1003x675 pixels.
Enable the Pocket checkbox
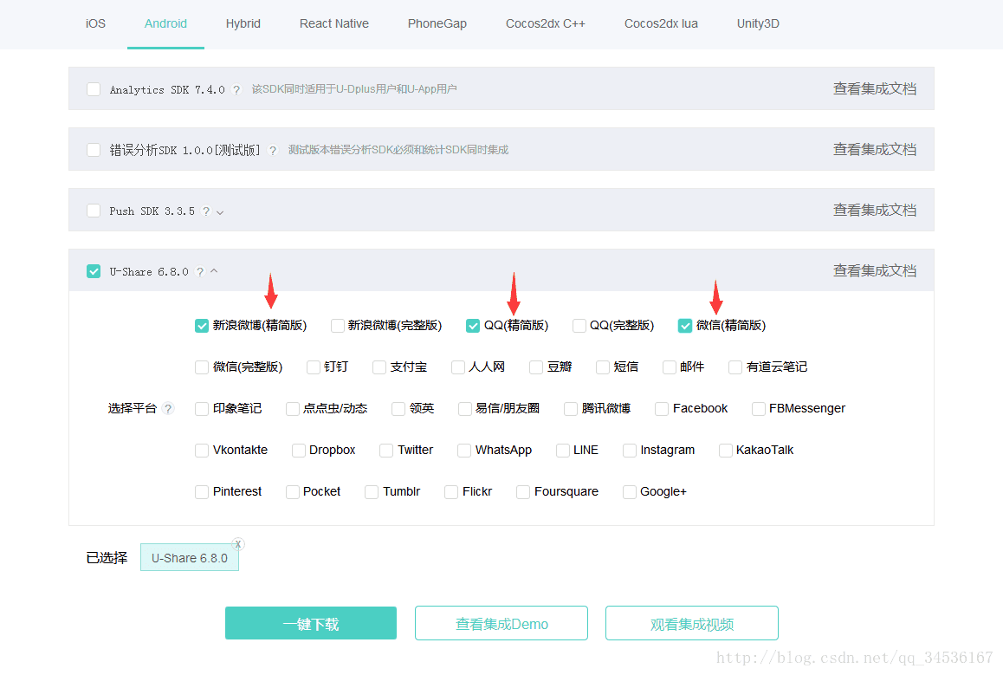click(293, 492)
